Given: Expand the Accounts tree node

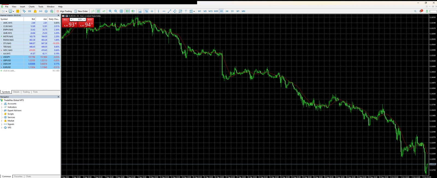Looking at the screenshot, I should coord(2,104).
